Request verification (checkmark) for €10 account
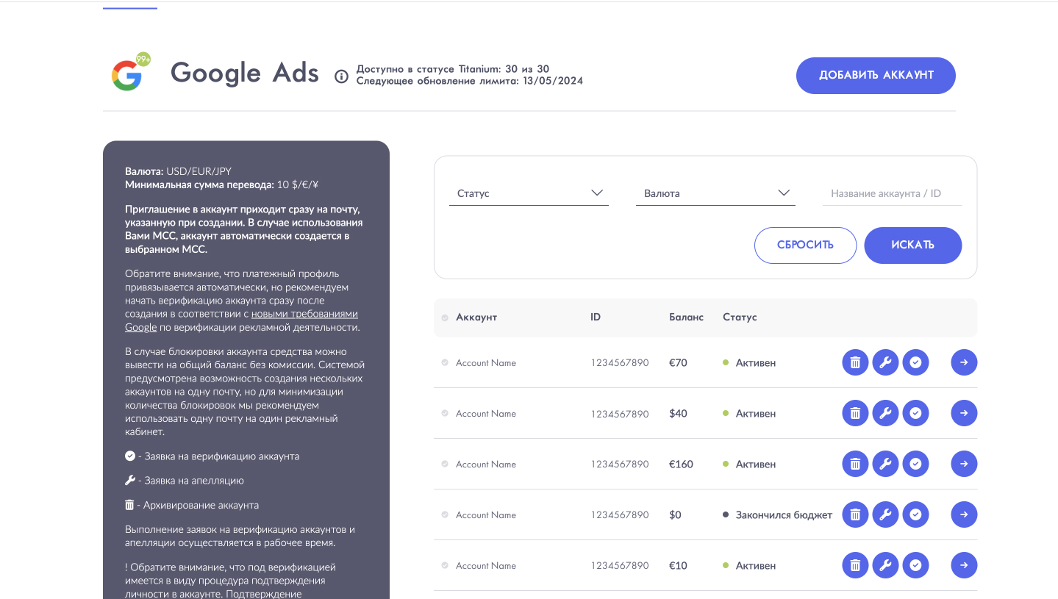Viewport: 1058px width, 599px height. 915,565
